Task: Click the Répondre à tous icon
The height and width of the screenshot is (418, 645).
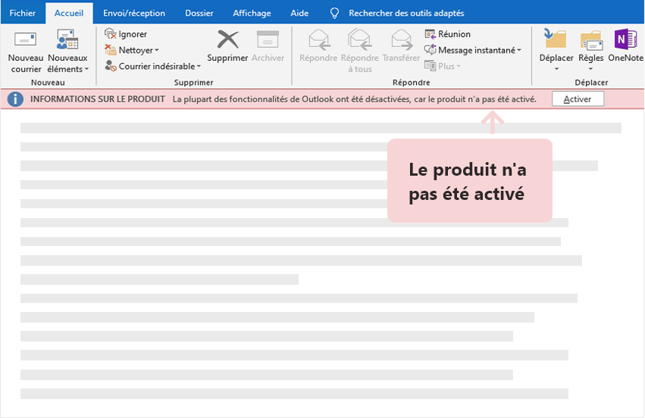Action: pyautogui.click(x=359, y=39)
